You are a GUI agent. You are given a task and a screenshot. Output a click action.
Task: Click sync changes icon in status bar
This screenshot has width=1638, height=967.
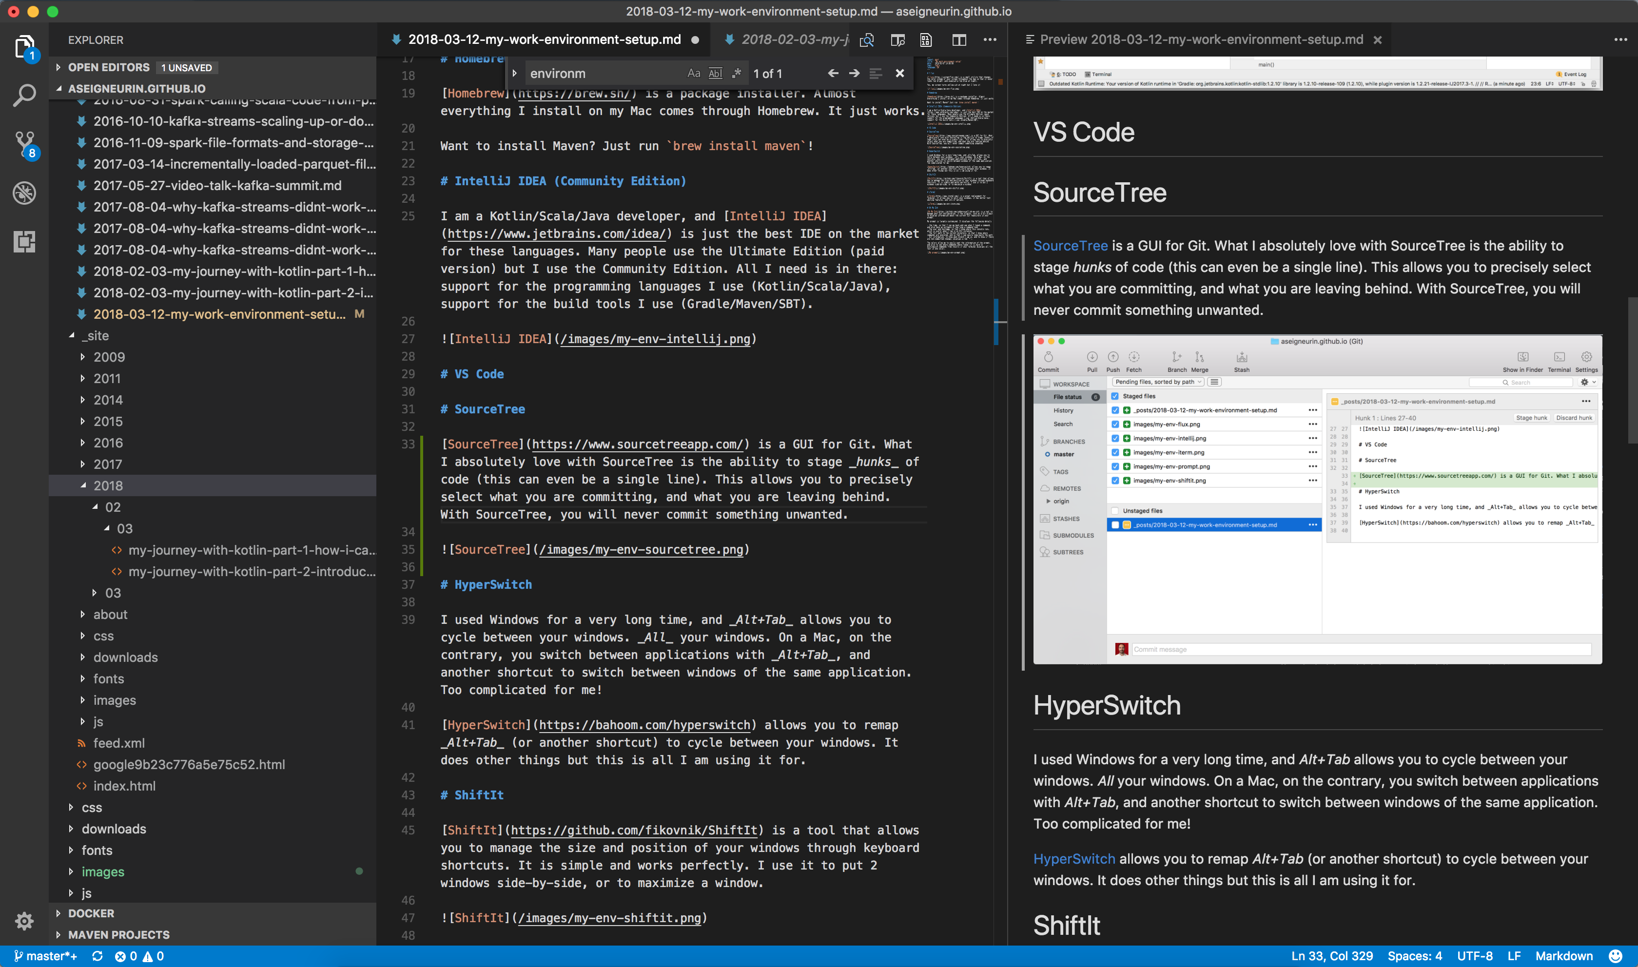97,956
